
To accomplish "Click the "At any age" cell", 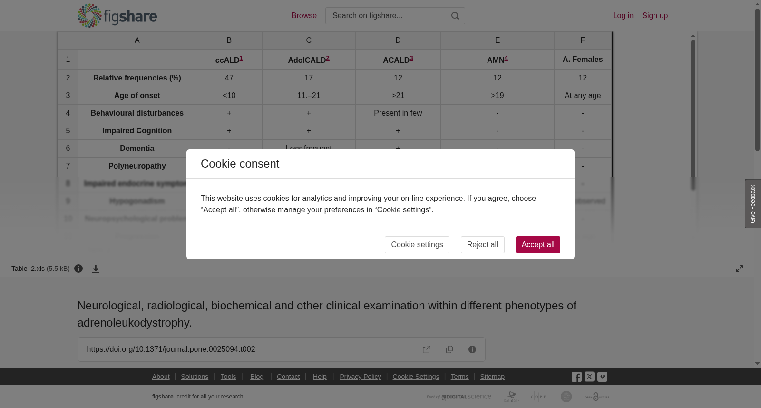I will click(583, 95).
